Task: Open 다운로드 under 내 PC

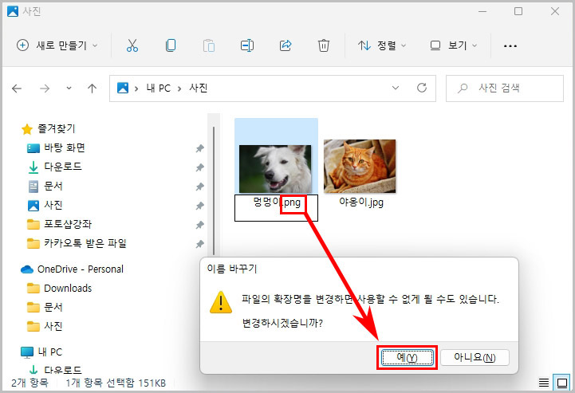Action: click(63, 370)
